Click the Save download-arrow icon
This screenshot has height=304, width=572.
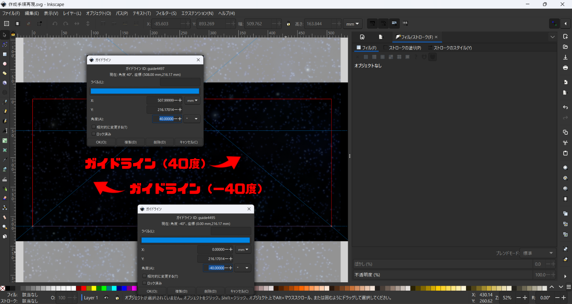pyautogui.click(x=565, y=57)
